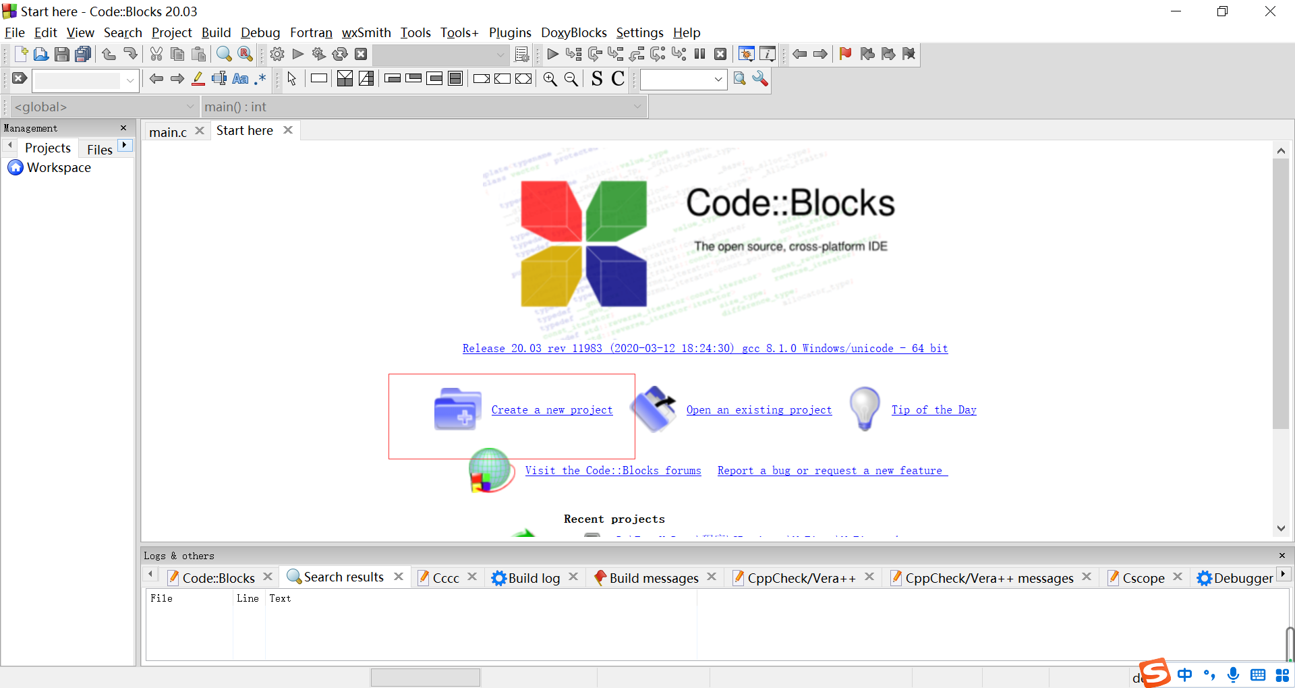This screenshot has width=1295, height=688.
Task: Open the Build menu
Action: pyautogui.click(x=216, y=32)
